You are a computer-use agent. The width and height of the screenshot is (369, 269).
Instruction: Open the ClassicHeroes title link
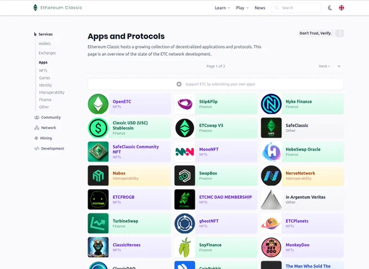click(126, 245)
